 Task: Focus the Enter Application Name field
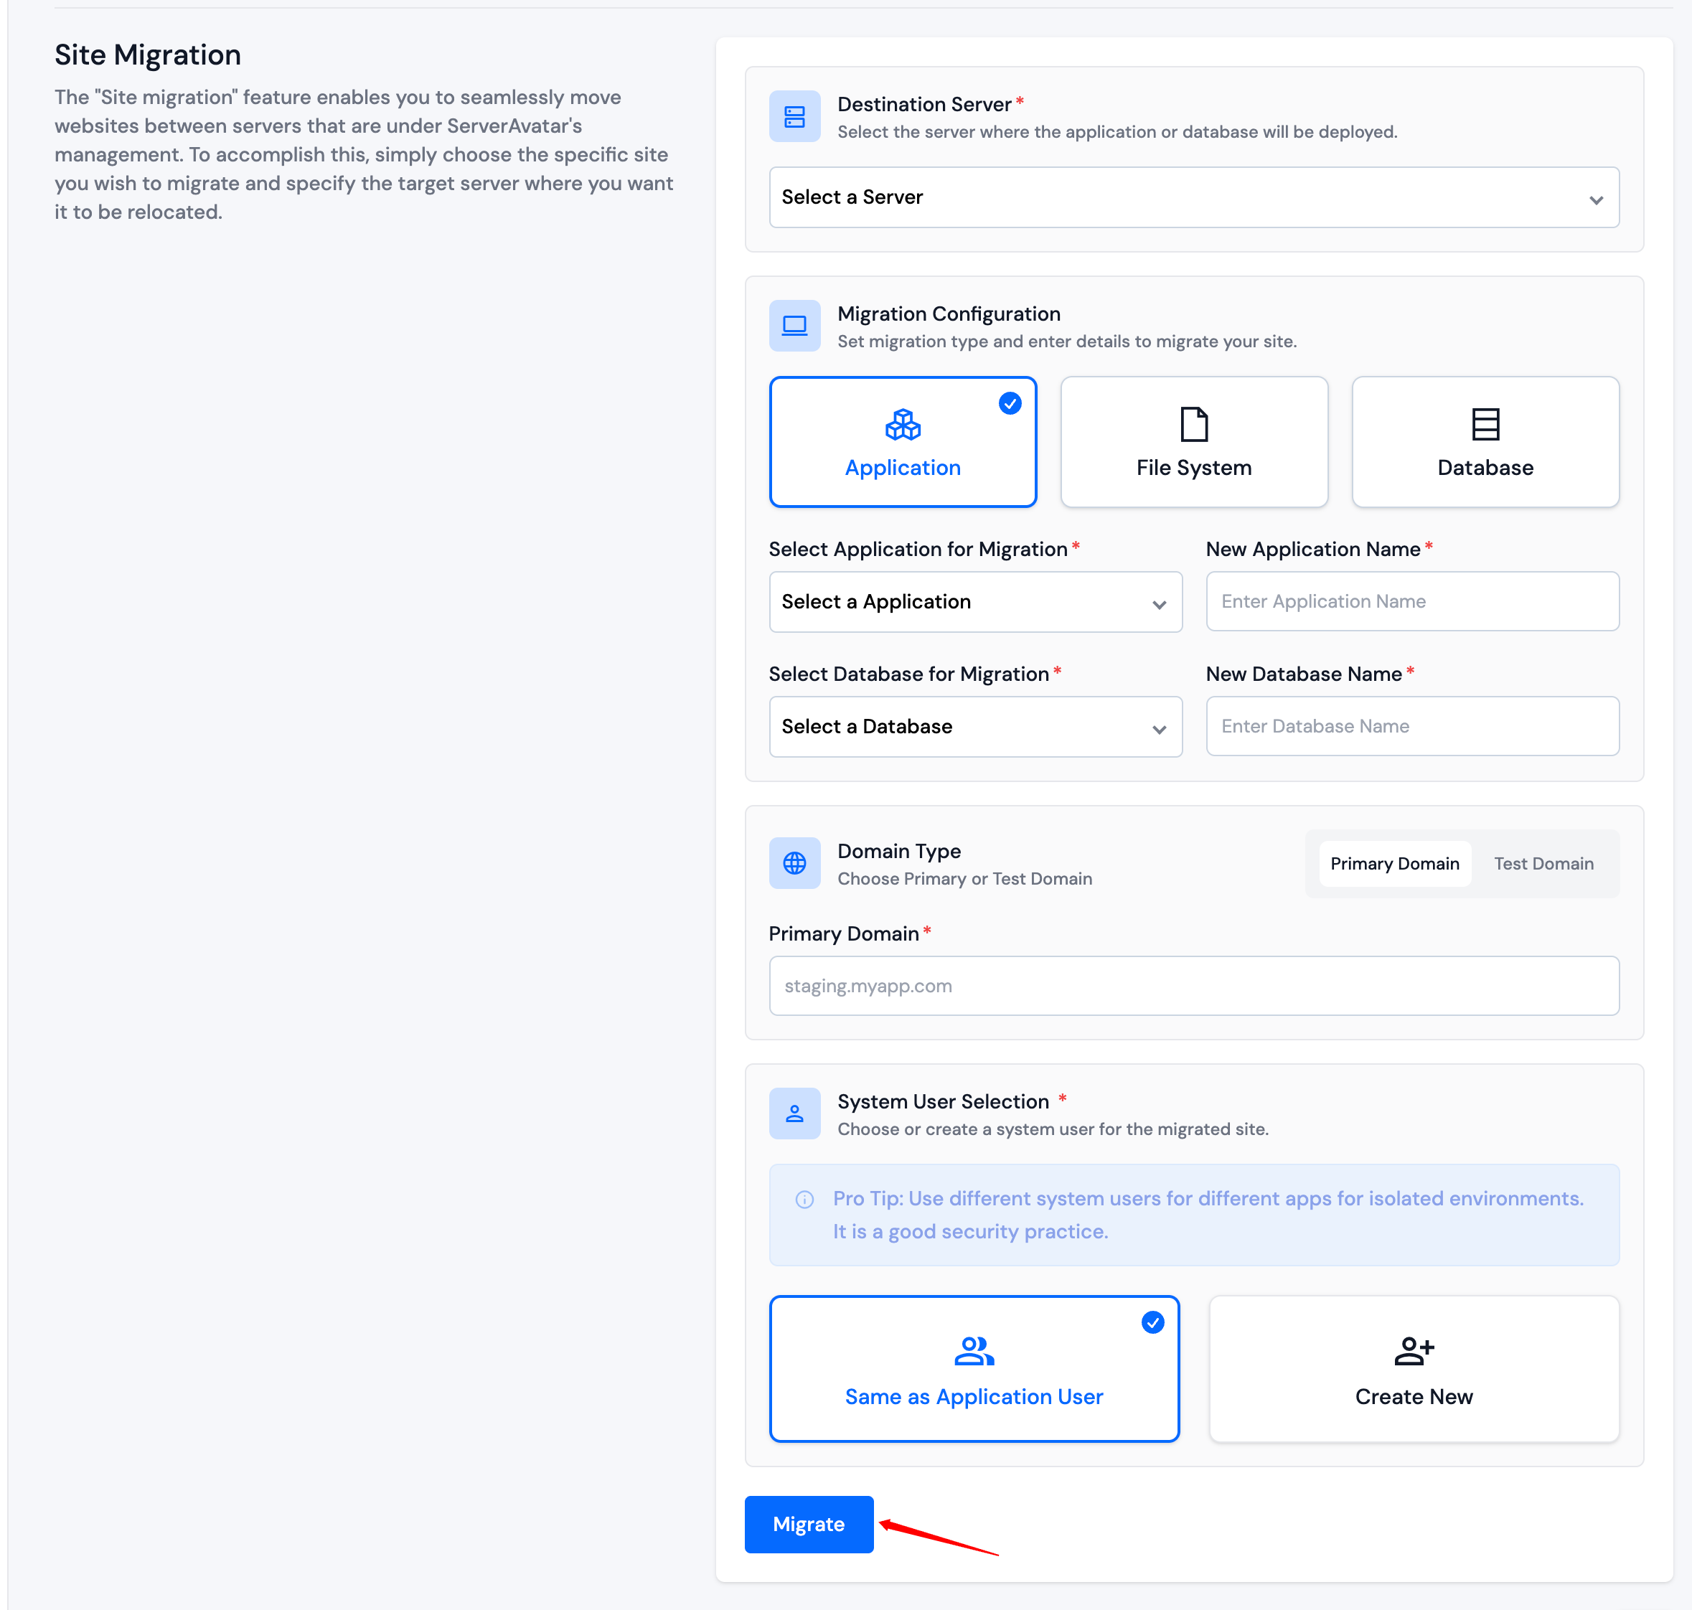tap(1412, 602)
